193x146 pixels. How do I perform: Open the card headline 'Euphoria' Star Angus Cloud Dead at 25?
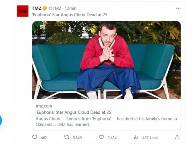[73, 112]
